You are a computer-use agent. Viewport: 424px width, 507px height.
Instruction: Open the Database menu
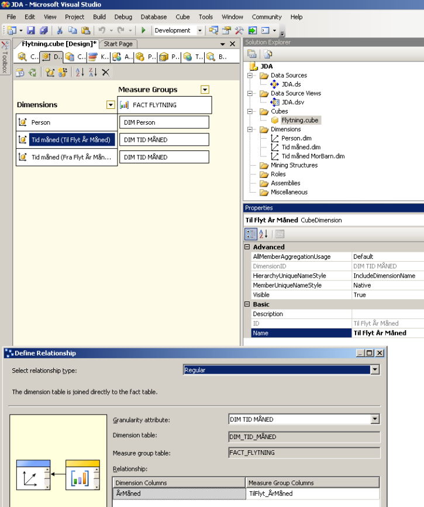coord(154,17)
